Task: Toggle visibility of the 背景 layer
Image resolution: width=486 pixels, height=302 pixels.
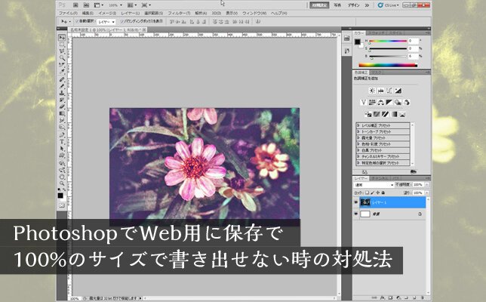Action: [356, 214]
